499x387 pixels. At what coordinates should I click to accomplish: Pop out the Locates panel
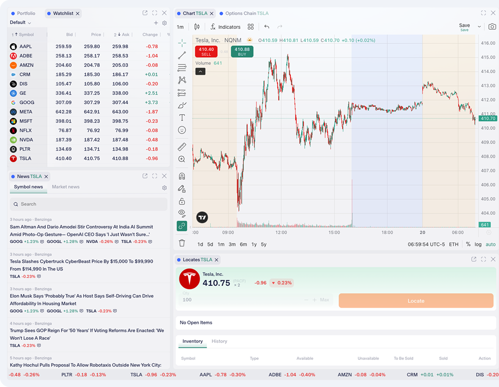pyautogui.click(x=474, y=259)
